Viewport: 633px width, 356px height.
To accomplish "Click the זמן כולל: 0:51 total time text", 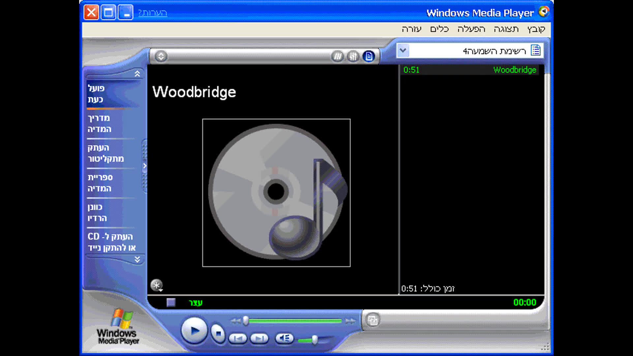I will [428, 289].
